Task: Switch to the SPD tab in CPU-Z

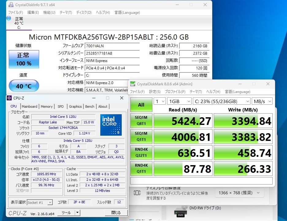Action: 61,107
